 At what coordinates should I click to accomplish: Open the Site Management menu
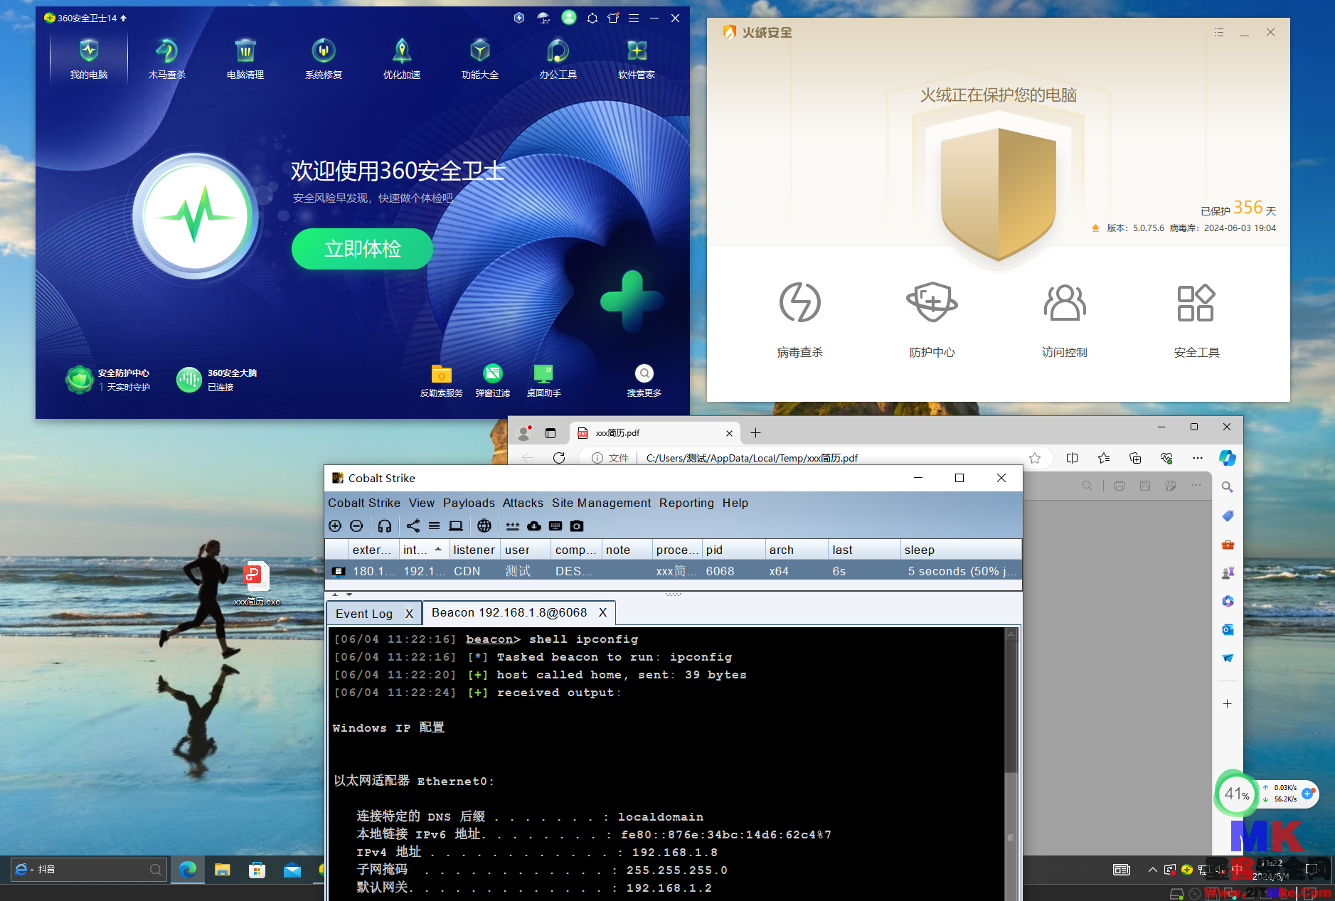(601, 503)
